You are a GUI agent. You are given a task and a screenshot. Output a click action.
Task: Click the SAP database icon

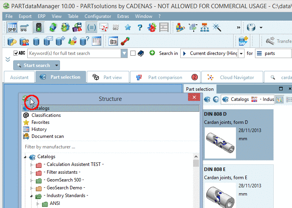point(243,41)
